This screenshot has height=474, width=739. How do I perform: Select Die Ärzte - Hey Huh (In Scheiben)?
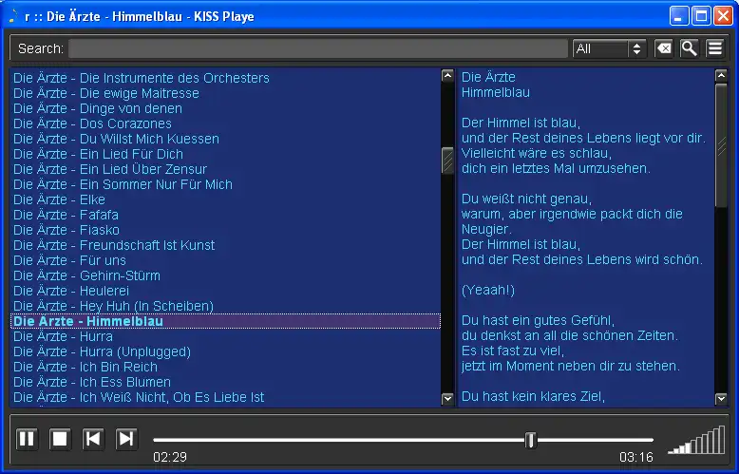coord(225,306)
